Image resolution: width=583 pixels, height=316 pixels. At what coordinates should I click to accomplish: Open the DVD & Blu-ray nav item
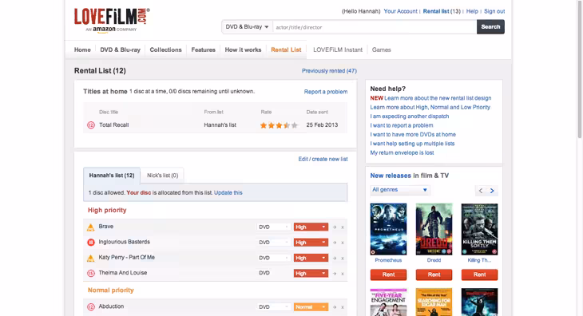pyautogui.click(x=120, y=49)
